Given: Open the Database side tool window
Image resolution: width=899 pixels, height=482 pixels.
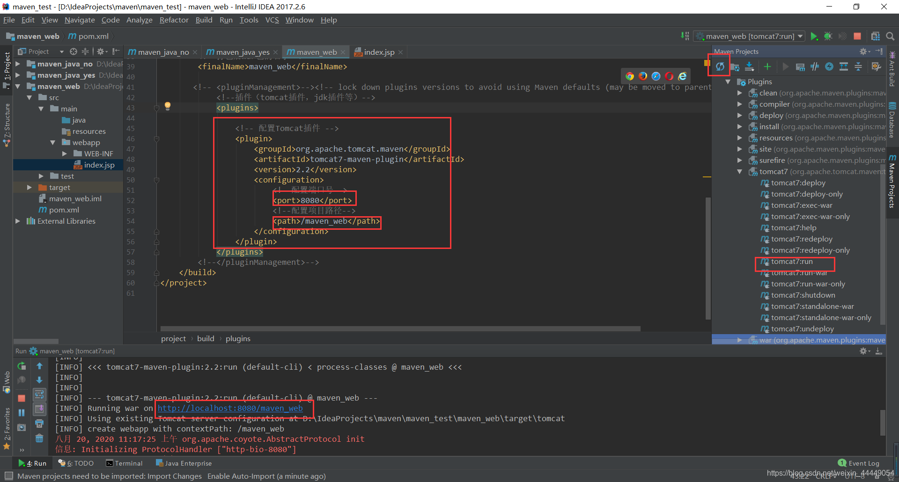Looking at the screenshot, I should point(892,119).
